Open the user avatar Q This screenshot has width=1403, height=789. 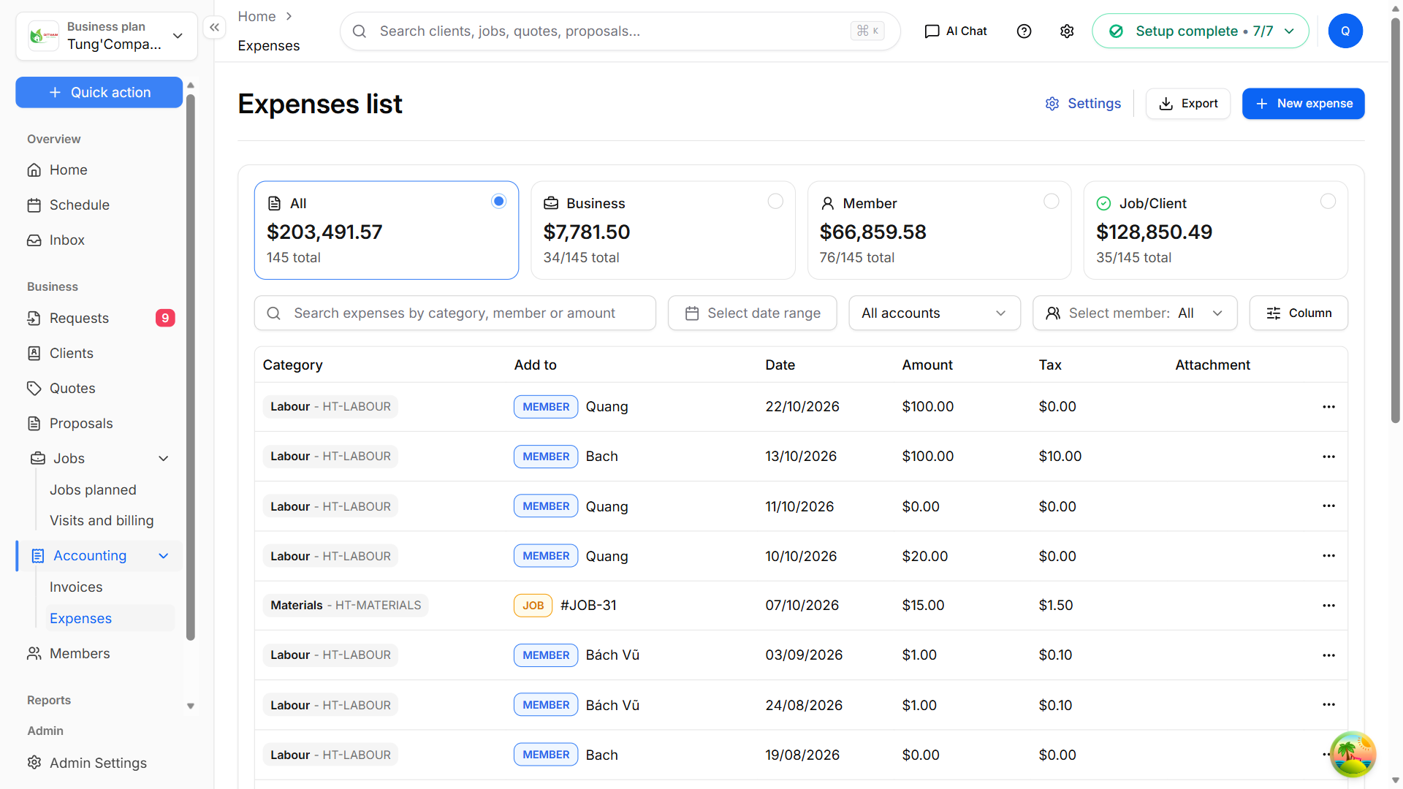[x=1345, y=31]
